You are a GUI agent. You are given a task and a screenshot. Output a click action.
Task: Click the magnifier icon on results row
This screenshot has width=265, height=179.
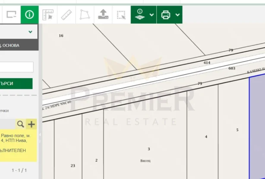pos(20,124)
